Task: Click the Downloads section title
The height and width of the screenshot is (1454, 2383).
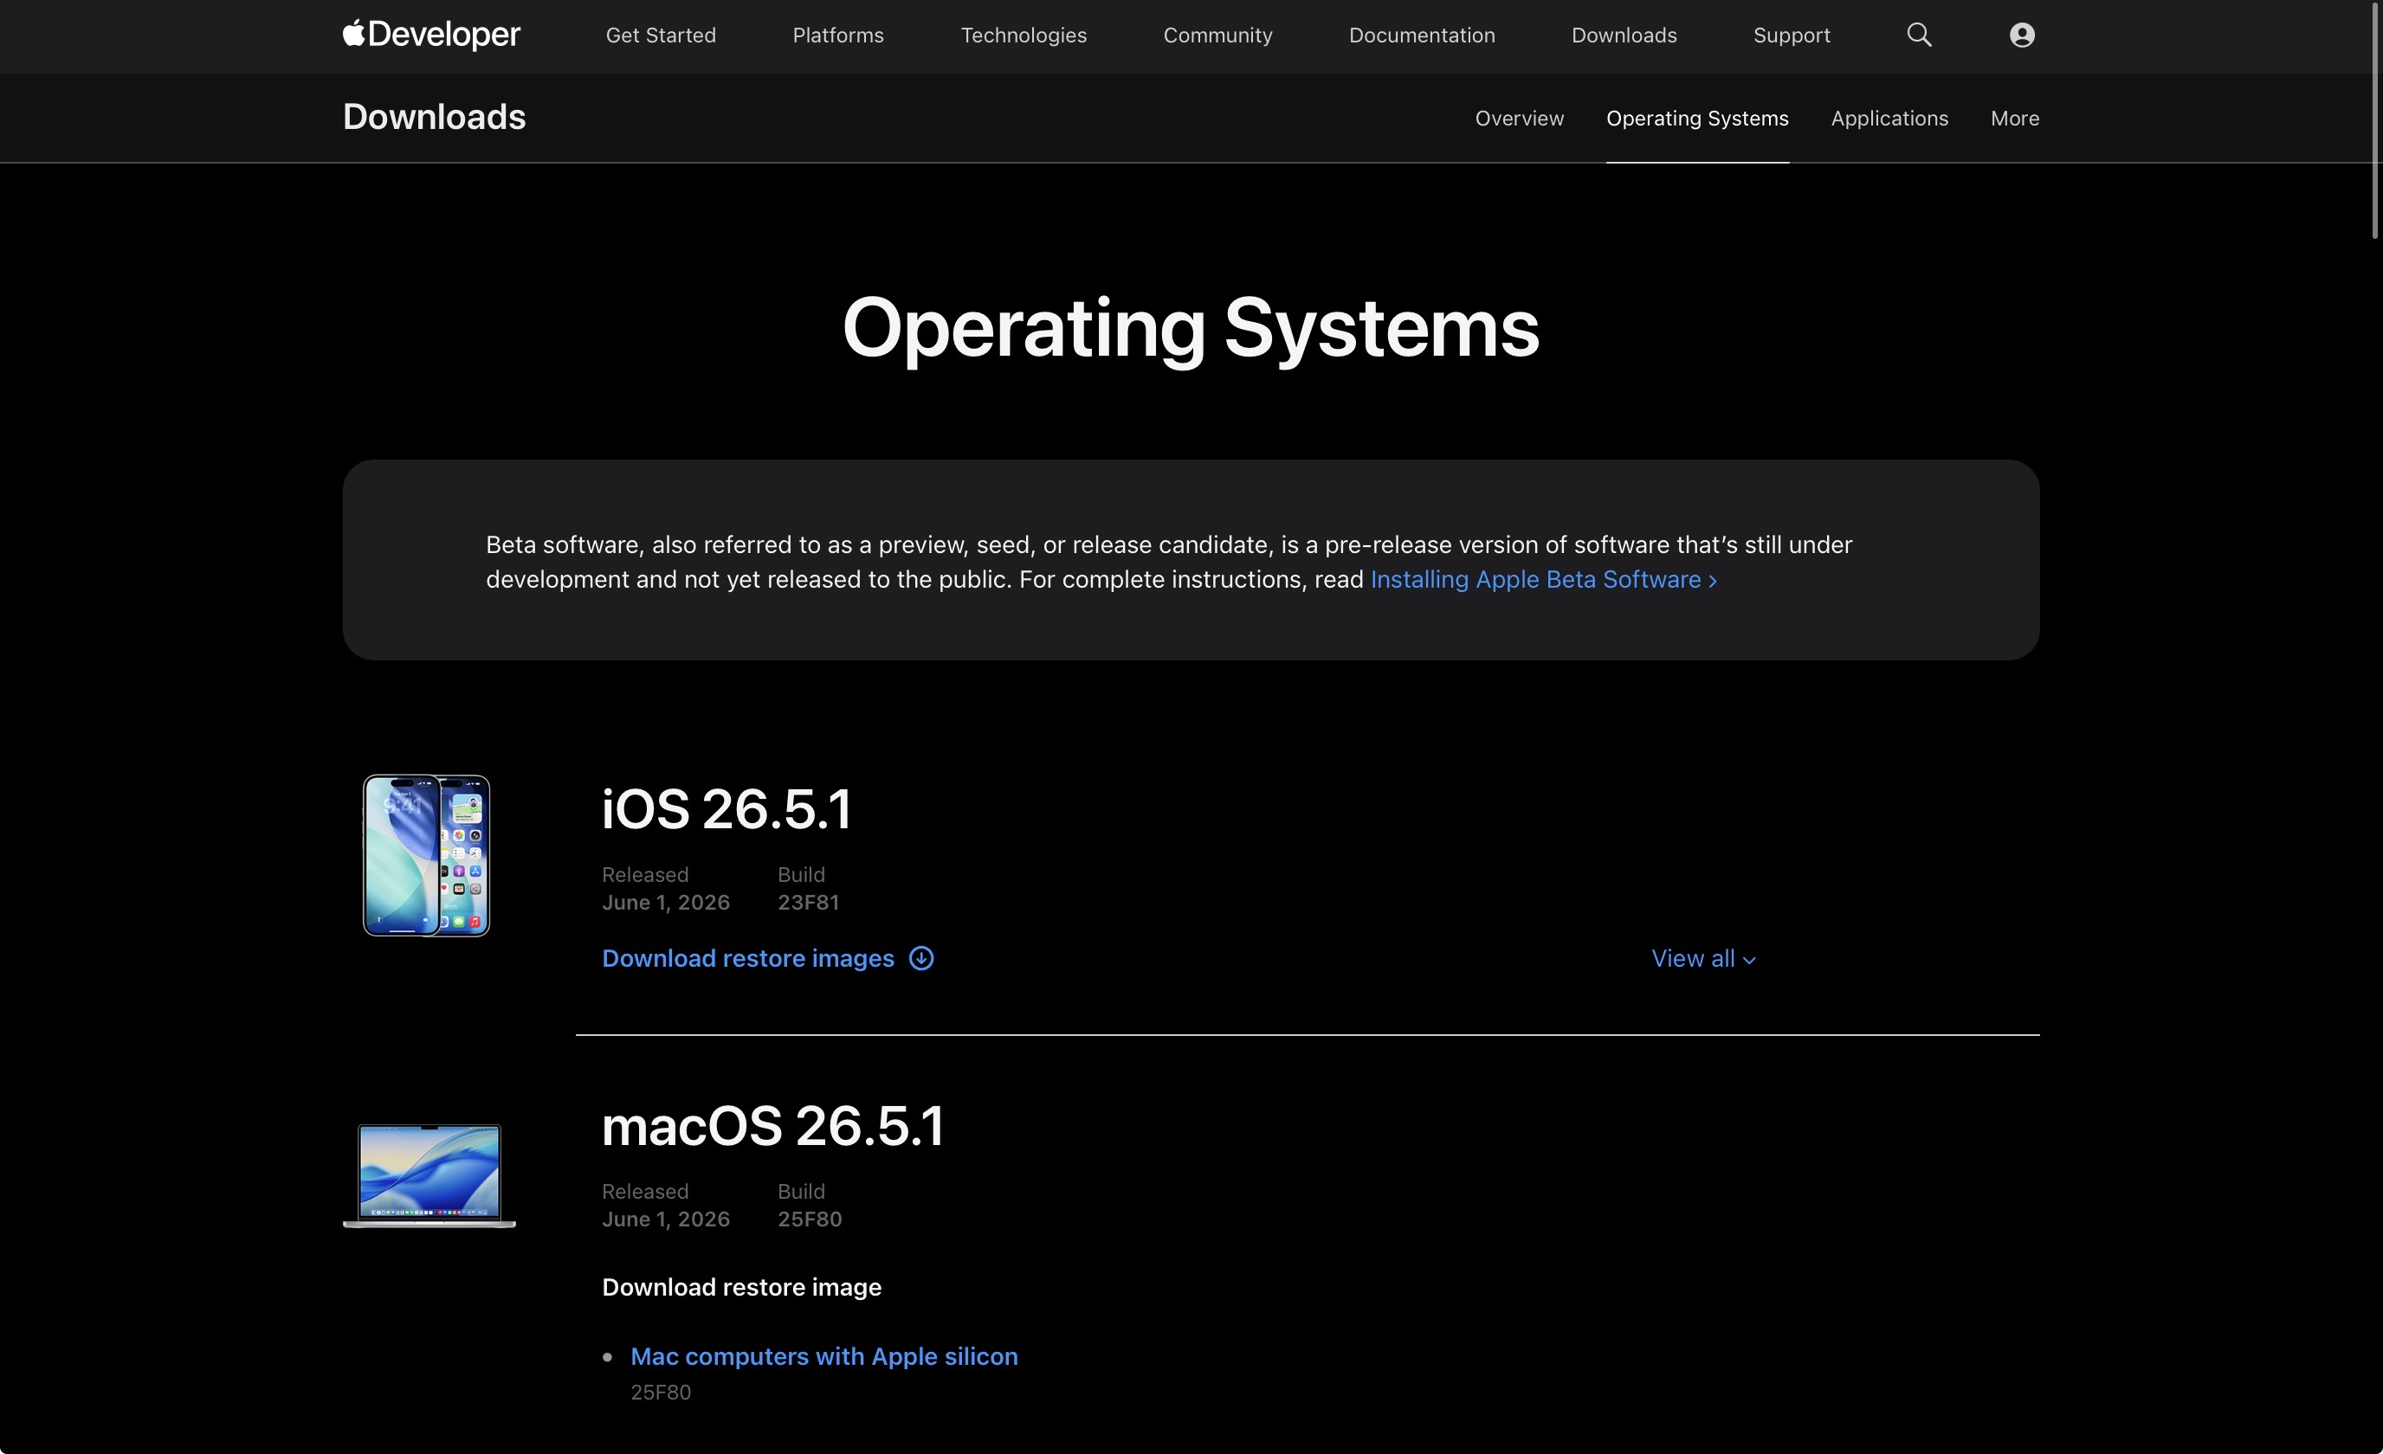Action: click(x=434, y=117)
